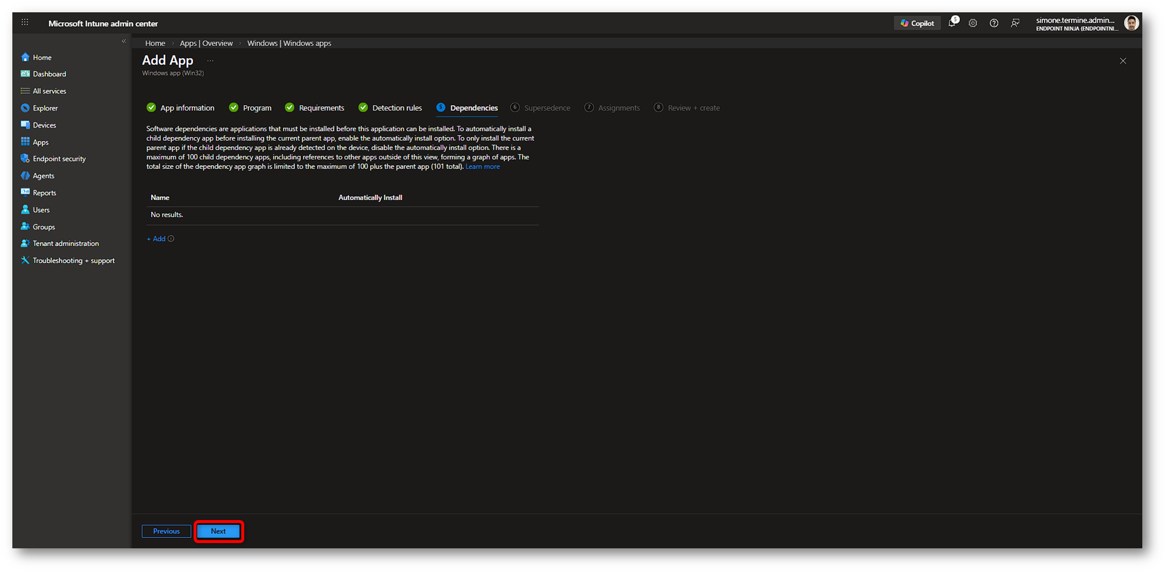
Task: Click the Endpoint security shield icon
Action: [x=25, y=159]
